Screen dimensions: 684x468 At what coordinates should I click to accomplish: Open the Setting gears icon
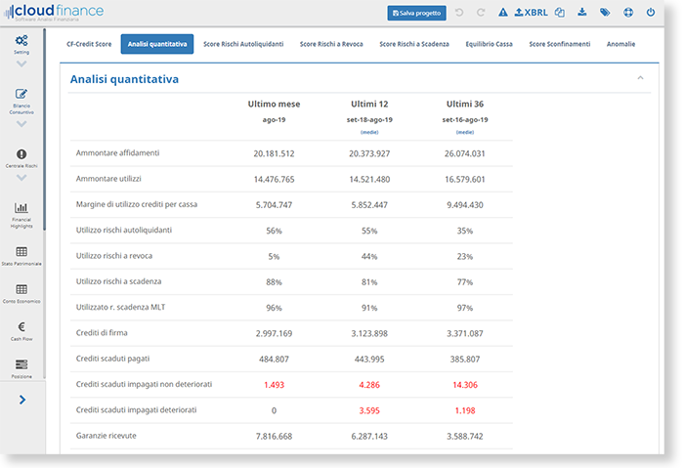pyautogui.click(x=21, y=41)
